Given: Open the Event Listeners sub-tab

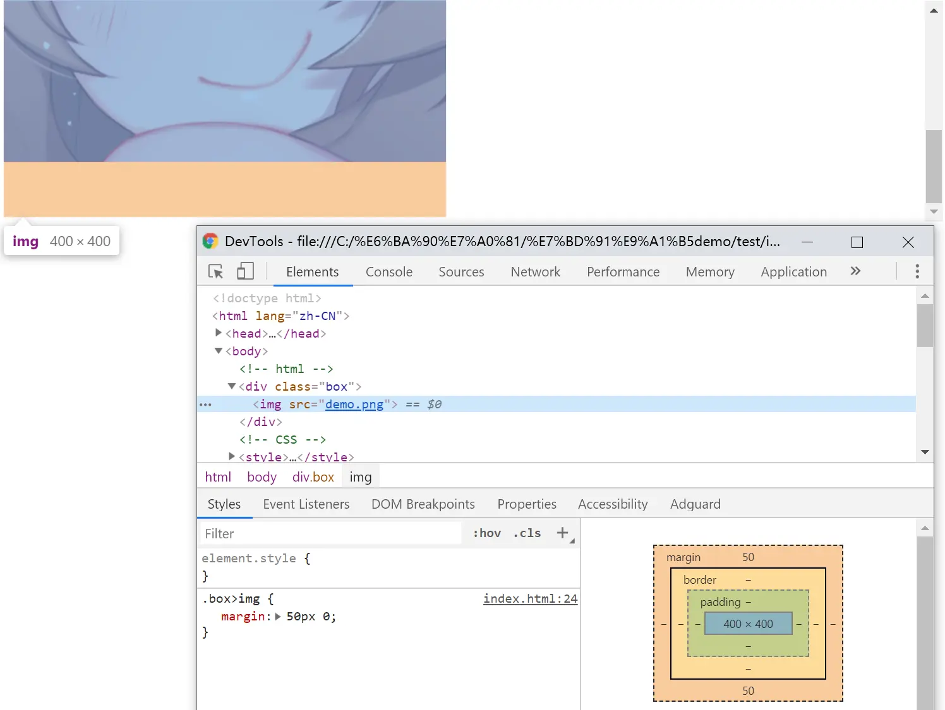Looking at the screenshot, I should coord(306,504).
